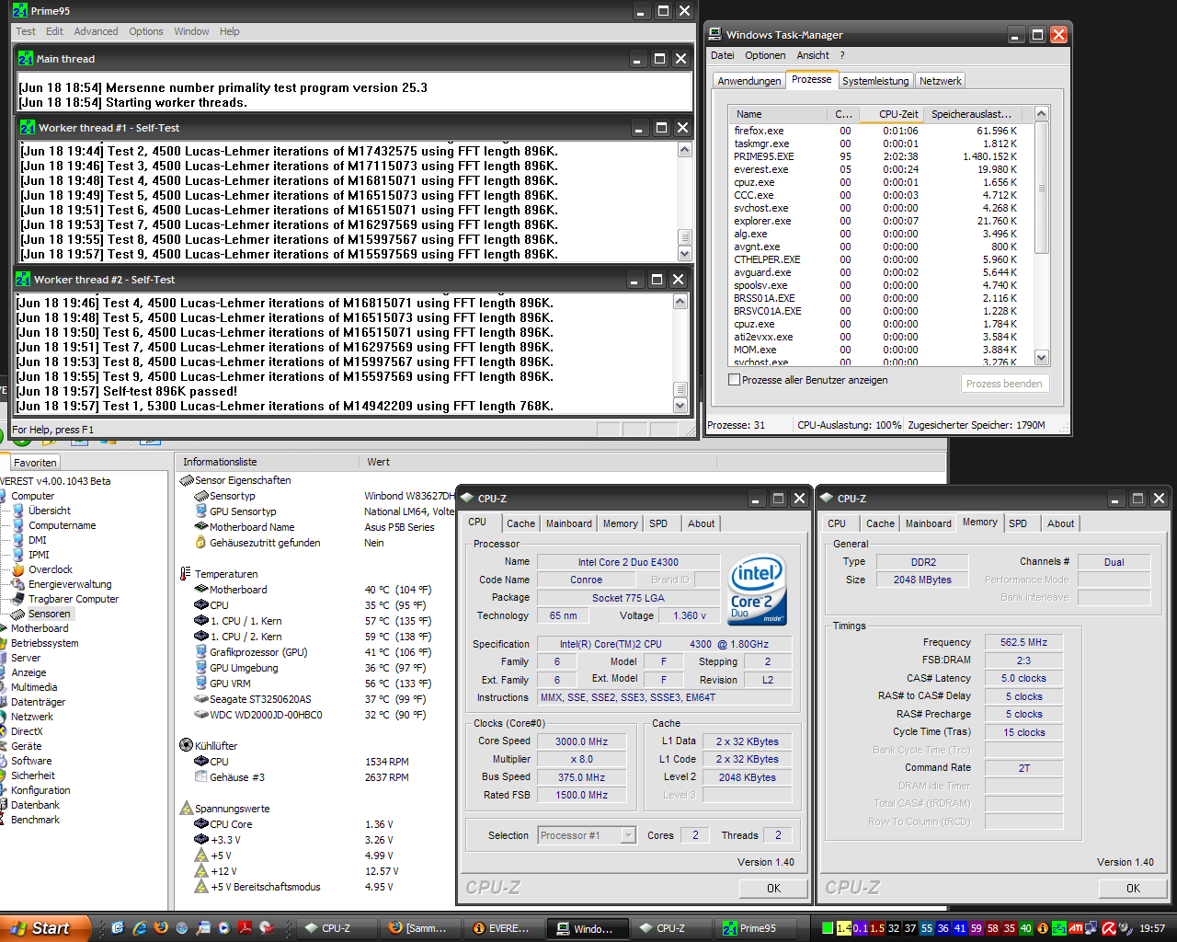Launch Firefox from quick launch bar
The width and height of the screenshot is (1177, 942).
pyautogui.click(x=161, y=928)
